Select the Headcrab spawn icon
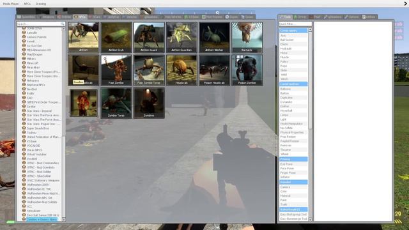 [181, 70]
